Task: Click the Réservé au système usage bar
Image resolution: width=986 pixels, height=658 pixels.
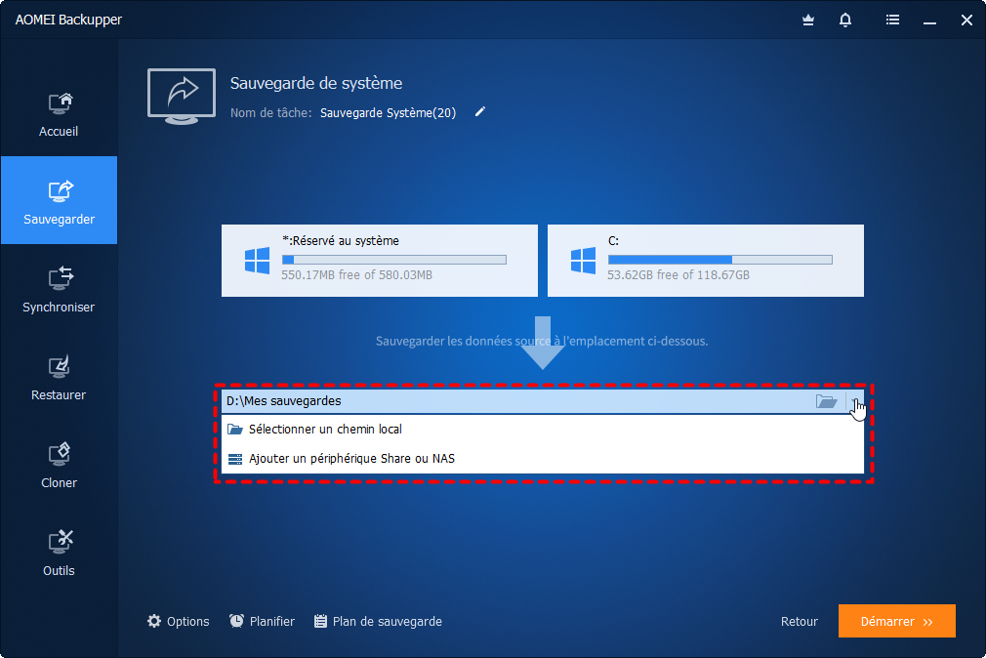Action: pos(394,259)
